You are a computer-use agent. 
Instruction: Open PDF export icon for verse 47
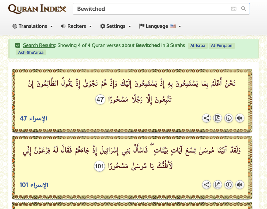pos(218,118)
